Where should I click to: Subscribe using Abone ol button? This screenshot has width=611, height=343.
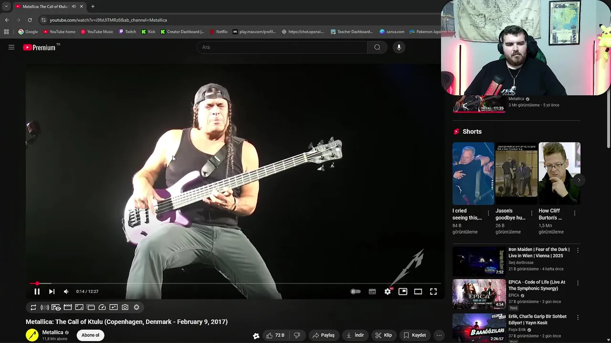90,335
